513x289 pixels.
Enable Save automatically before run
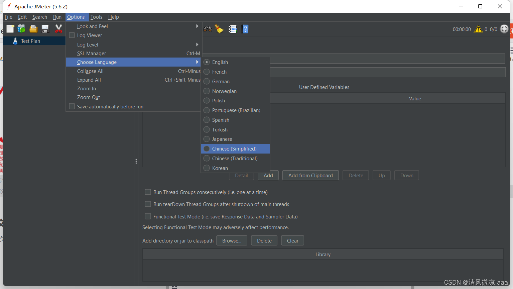click(x=72, y=106)
